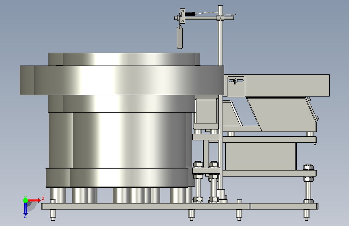
Task: Select the hanging level sensor probe above the bowl
Action: click(180, 37)
